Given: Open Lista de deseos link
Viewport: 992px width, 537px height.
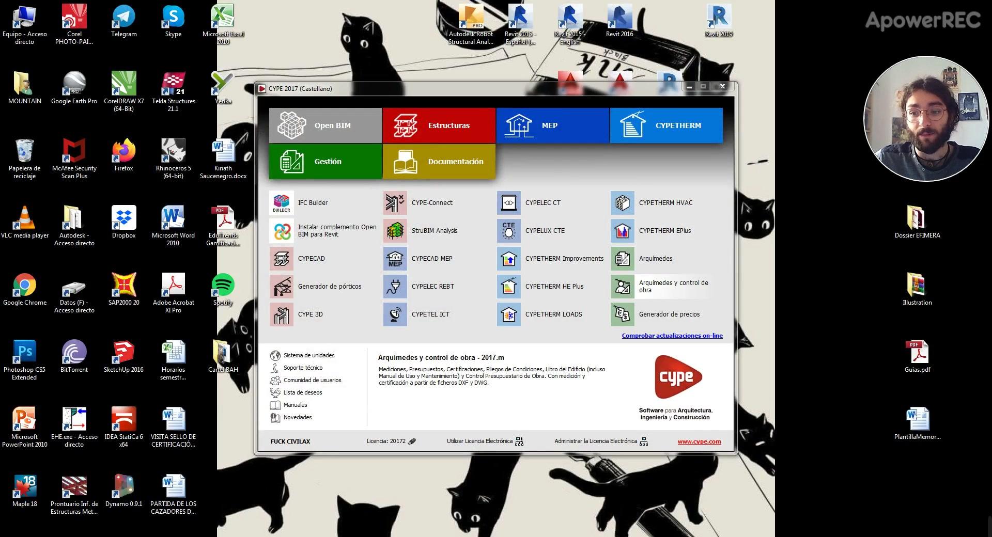Looking at the screenshot, I should 296,392.
